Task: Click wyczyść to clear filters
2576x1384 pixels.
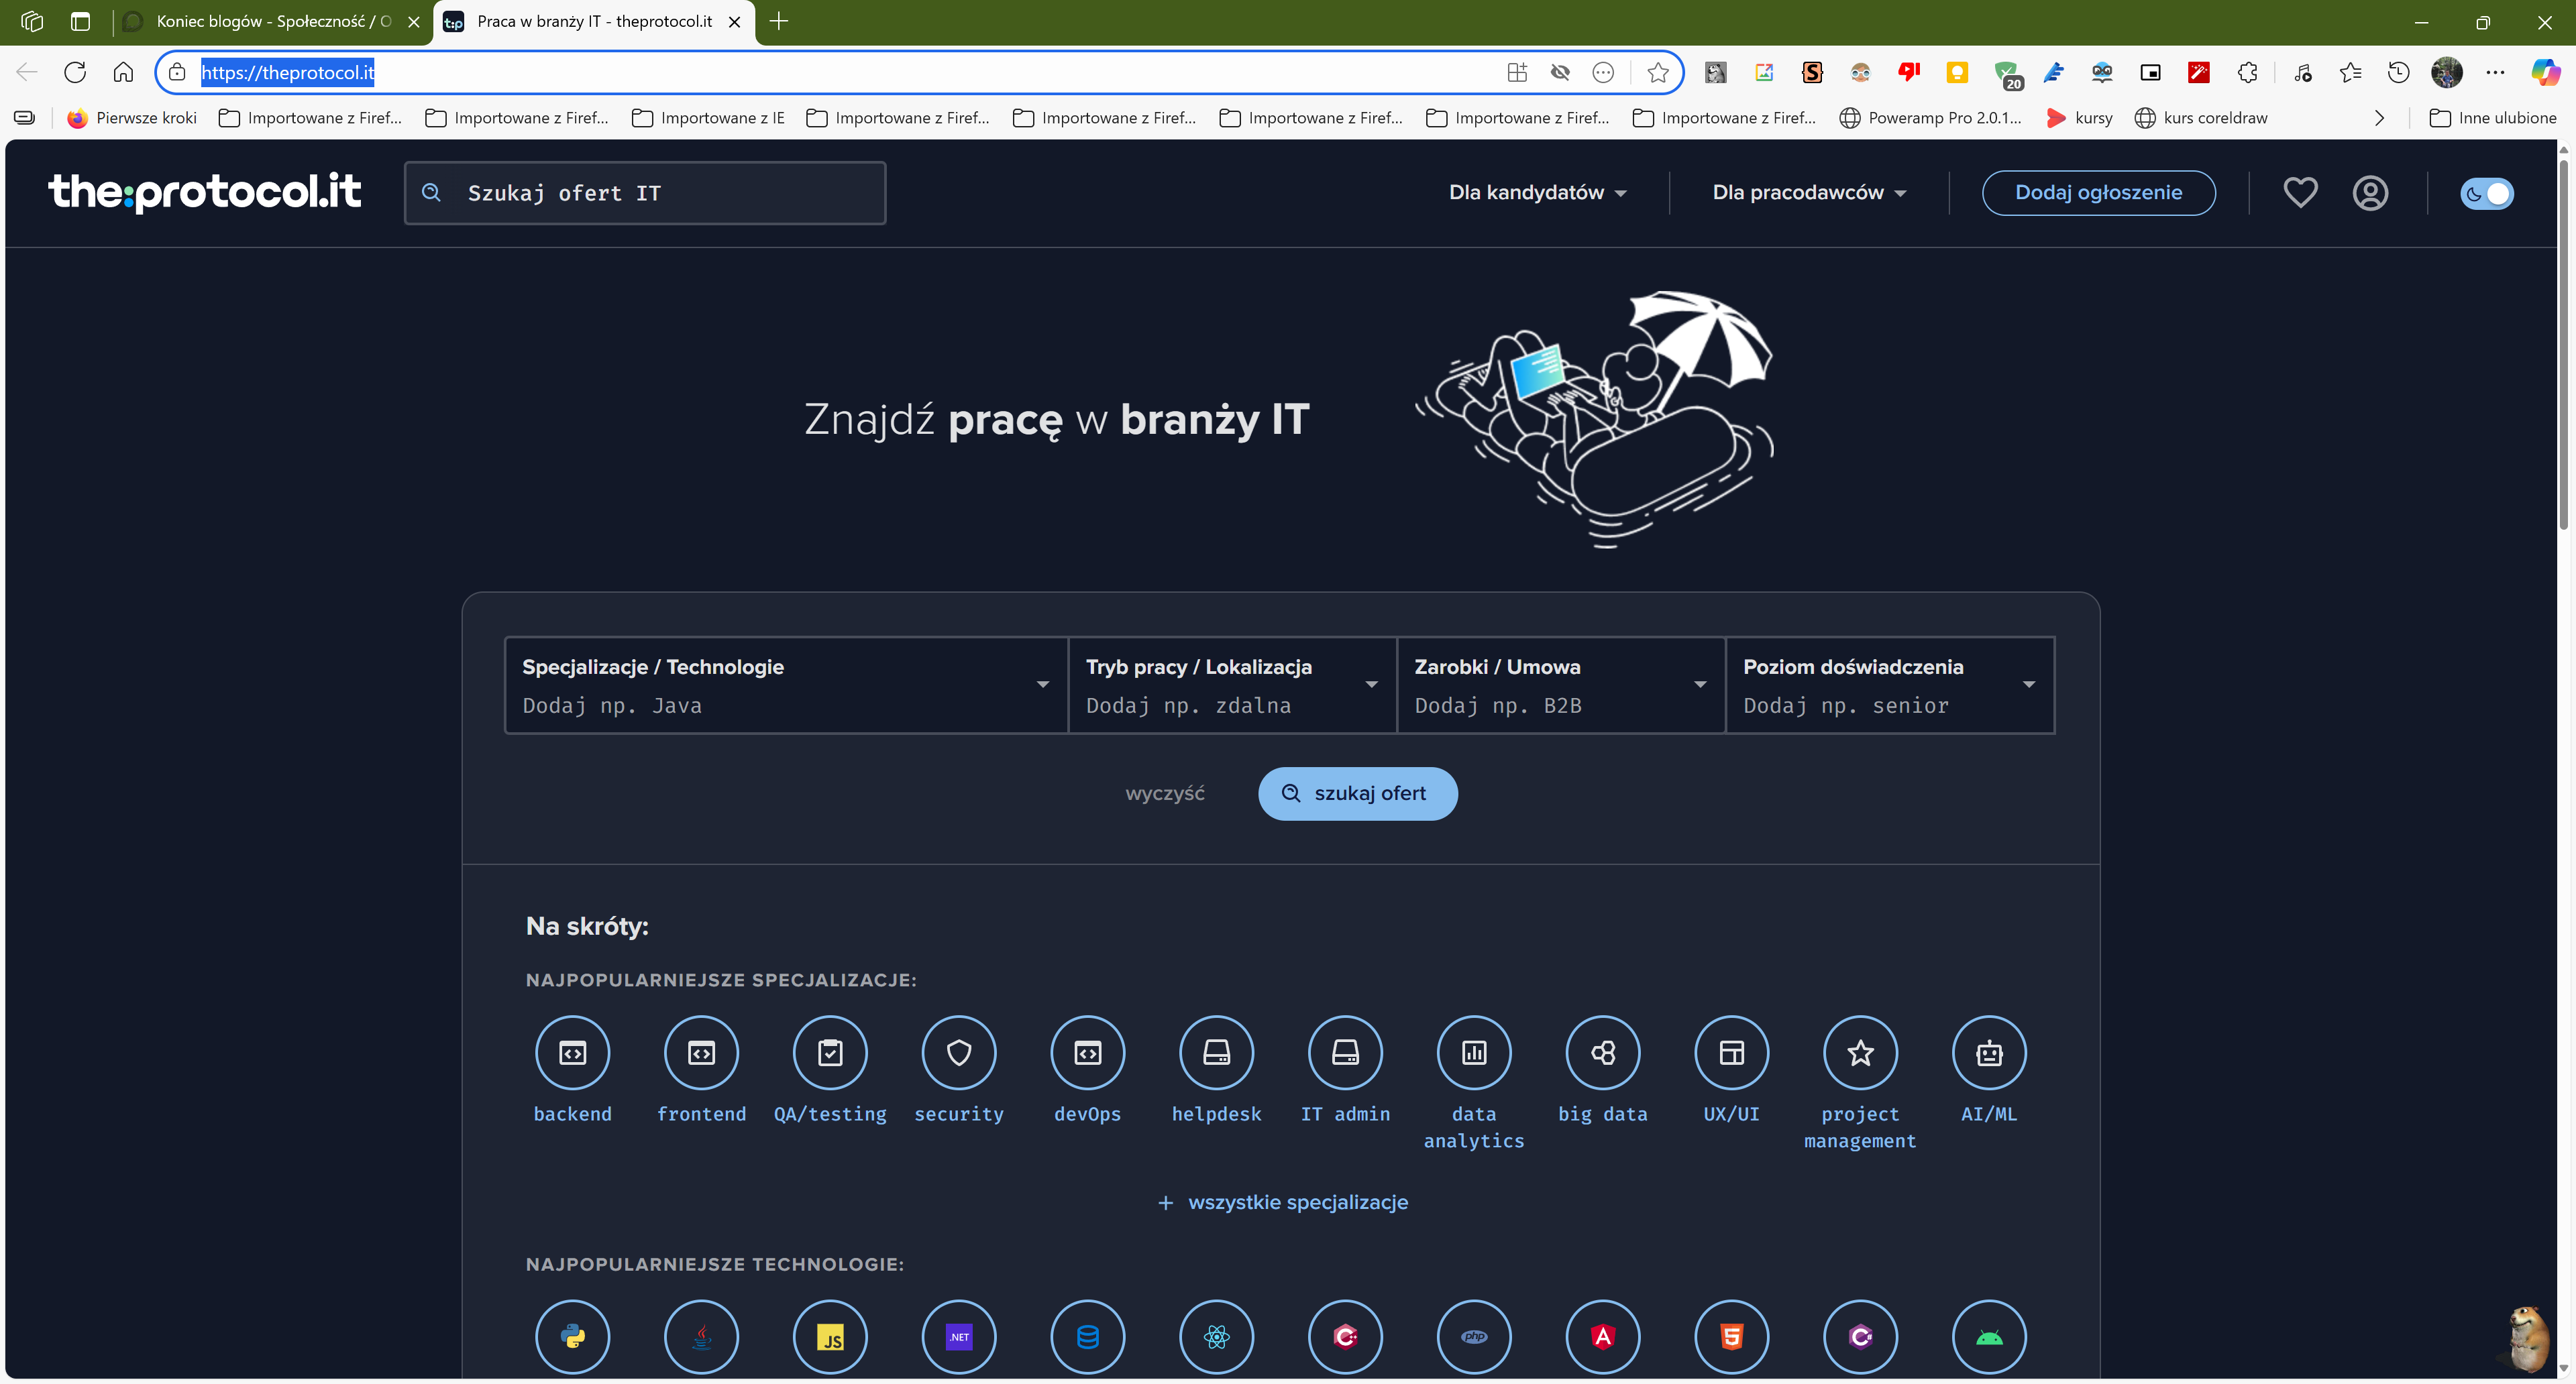Action: 1165,793
